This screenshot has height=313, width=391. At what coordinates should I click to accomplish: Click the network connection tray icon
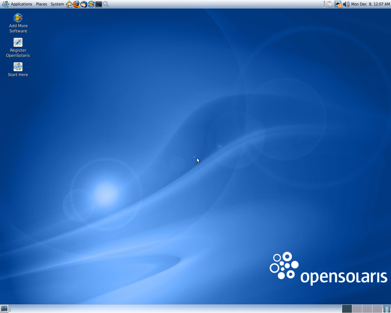338,3
